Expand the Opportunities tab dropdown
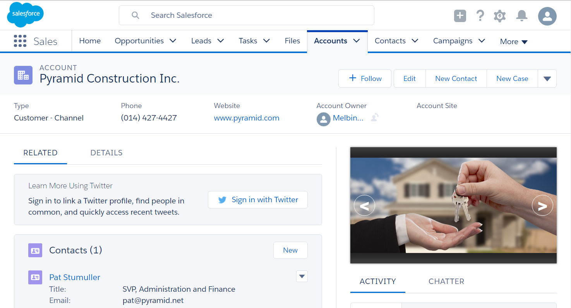This screenshot has height=308, width=571. pyautogui.click(x=173, y=41)
